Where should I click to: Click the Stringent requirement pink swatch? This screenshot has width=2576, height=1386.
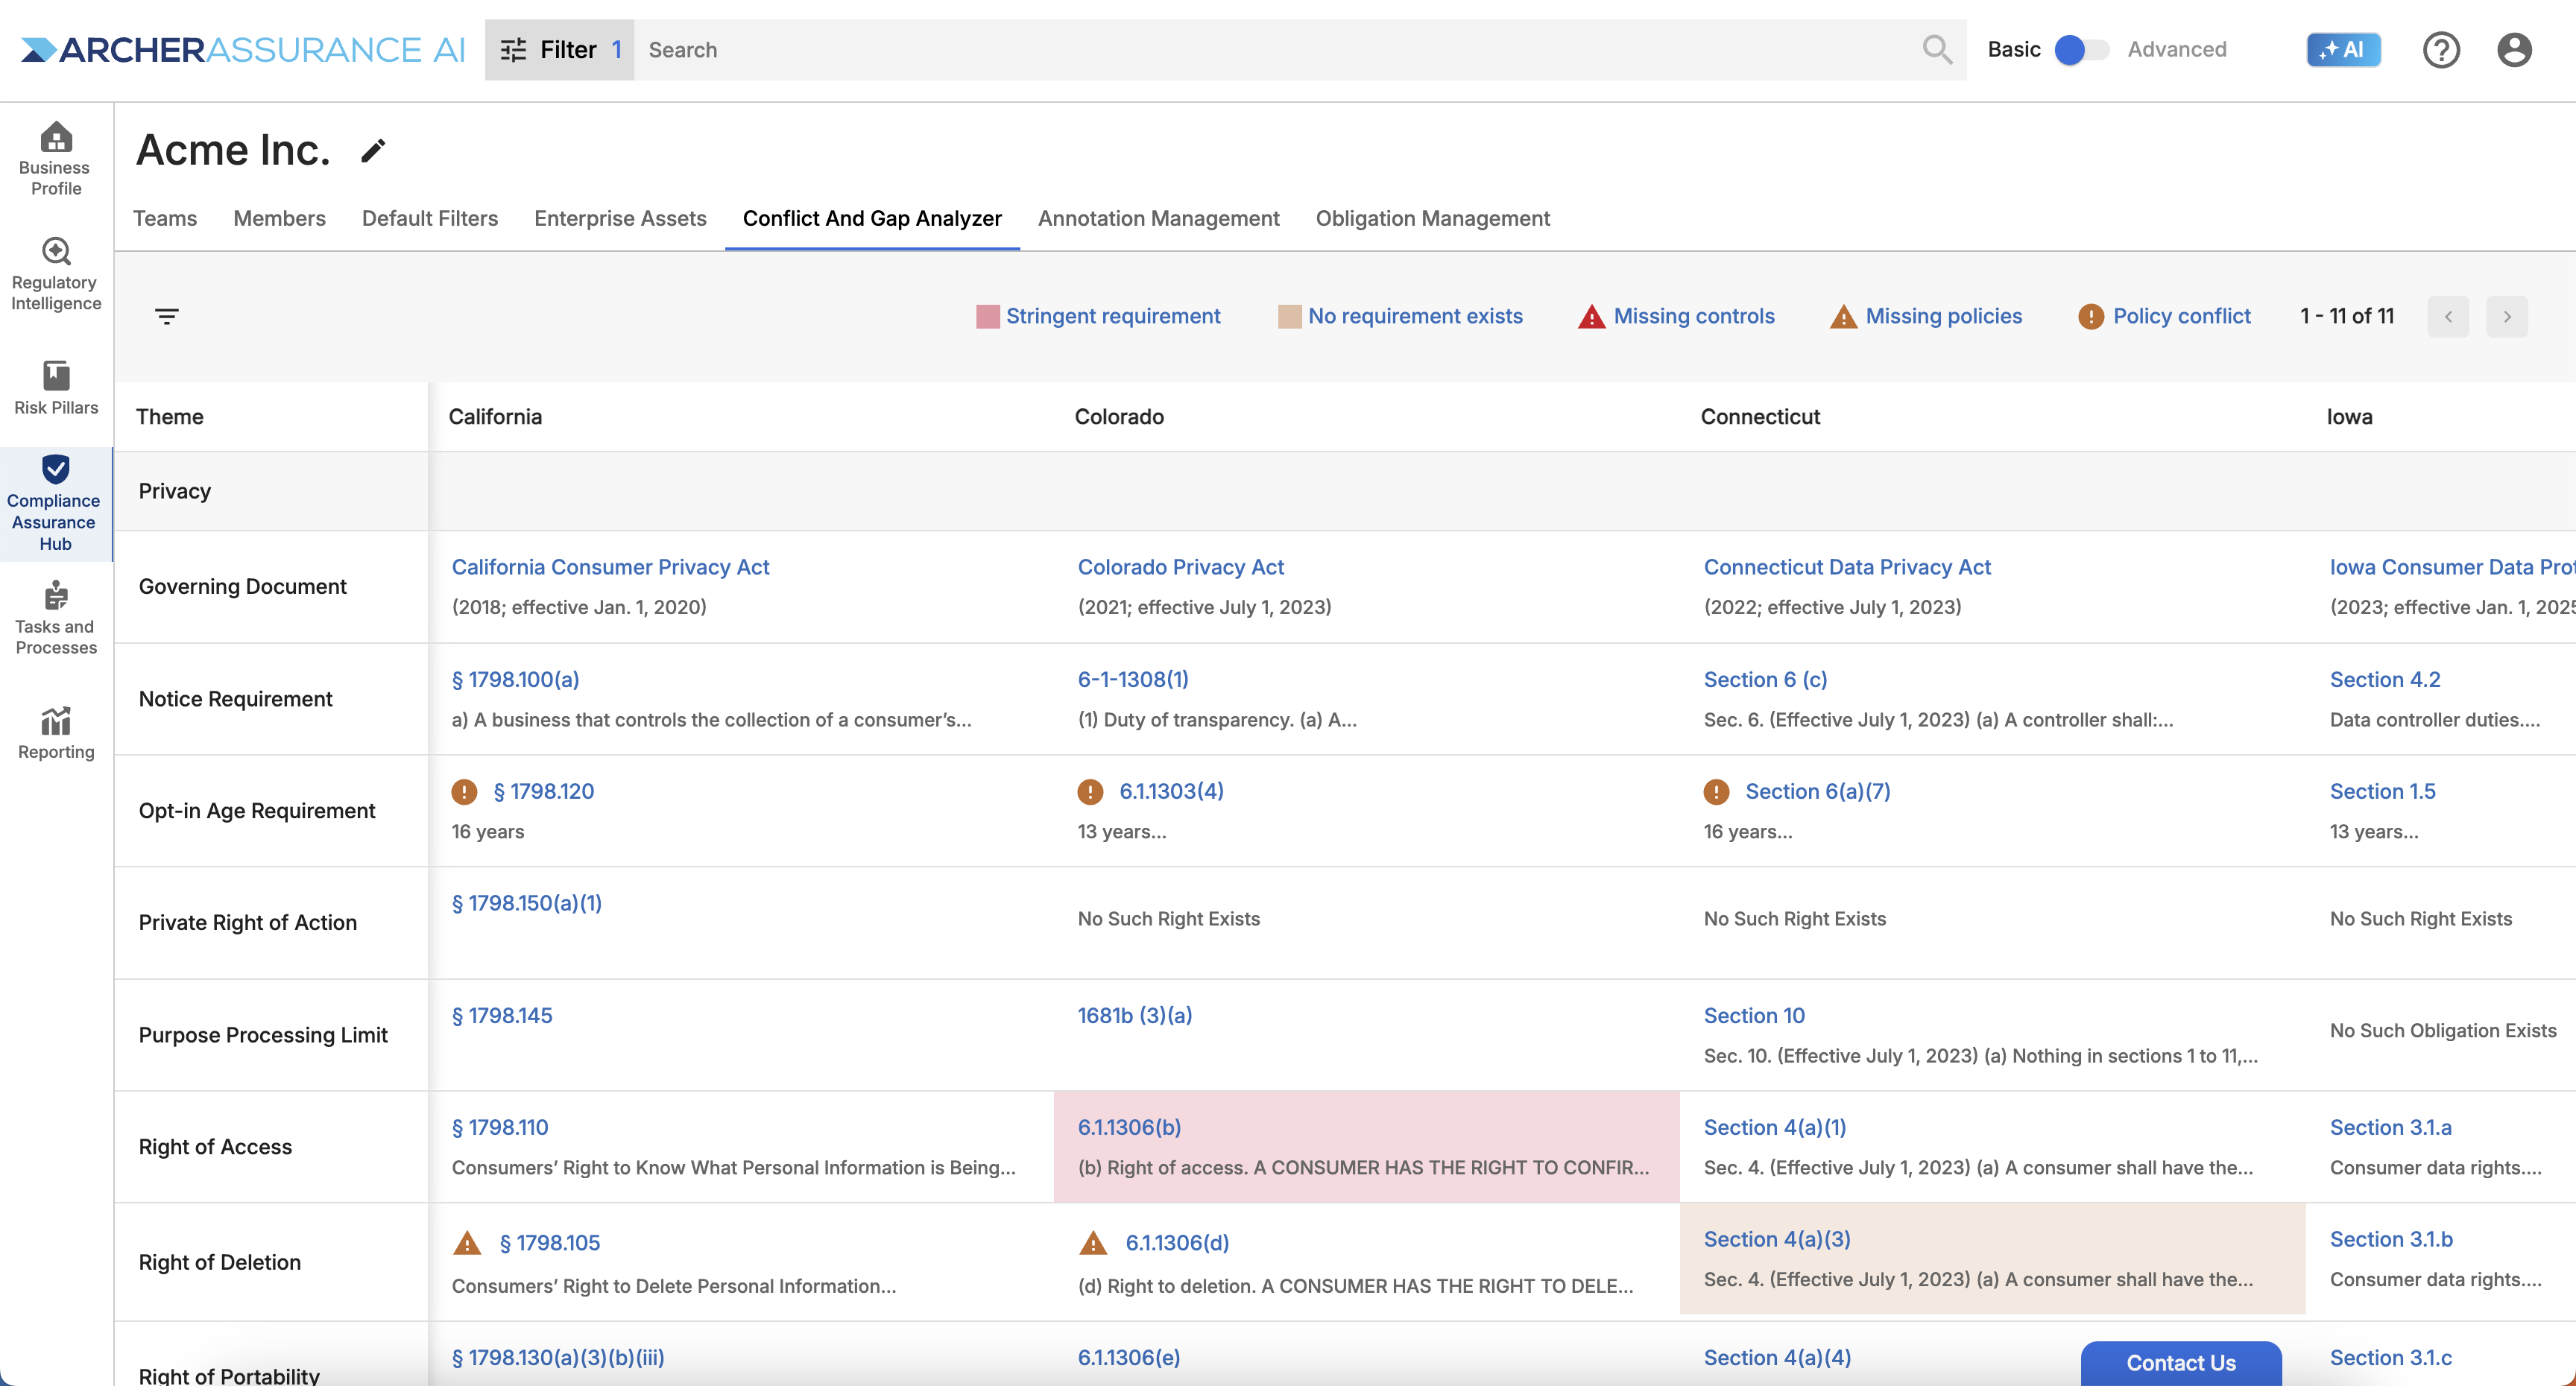pos(987,317)
